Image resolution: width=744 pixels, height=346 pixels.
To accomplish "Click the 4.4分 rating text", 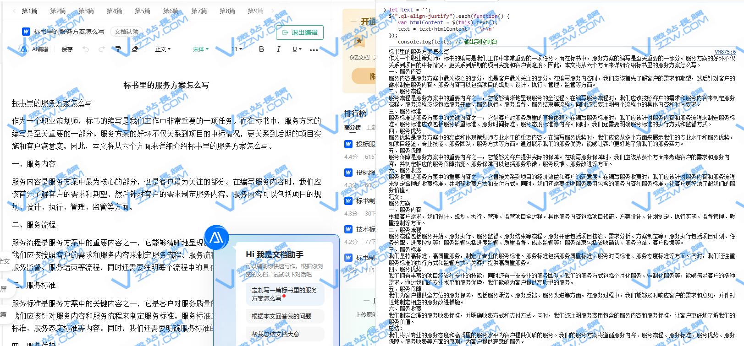I will click(x=351, y=157).
